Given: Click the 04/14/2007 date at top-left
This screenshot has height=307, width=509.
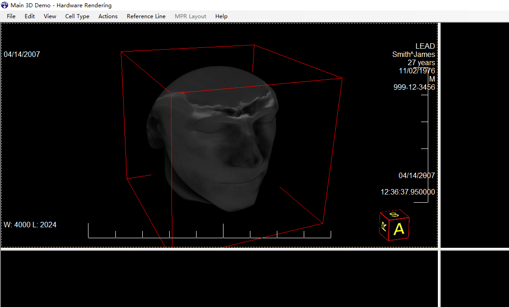Looking at the screenshot, I should coord(22,55).
